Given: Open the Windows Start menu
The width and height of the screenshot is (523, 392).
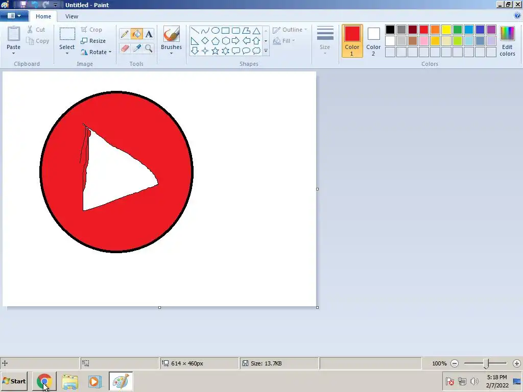Looking at the screenshot, I should [x=14, y=381].
